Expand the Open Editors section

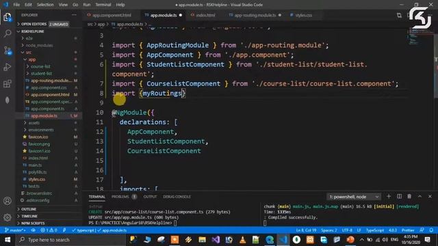49,25
